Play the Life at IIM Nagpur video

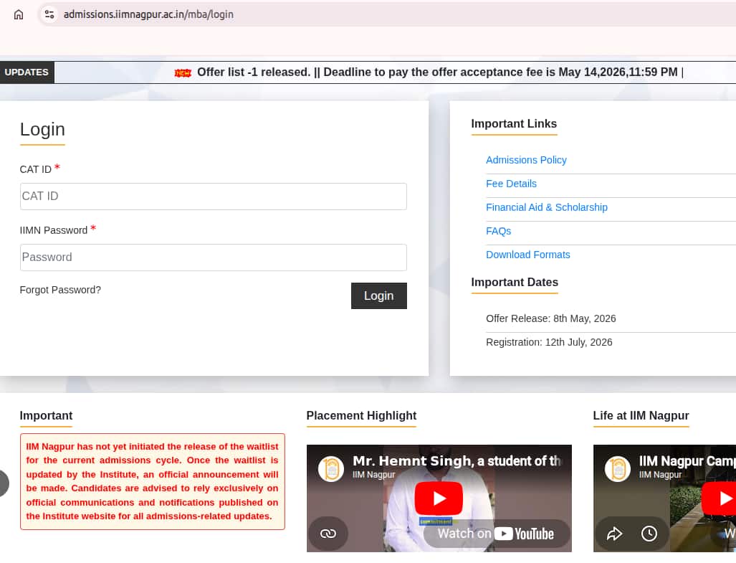719,498
